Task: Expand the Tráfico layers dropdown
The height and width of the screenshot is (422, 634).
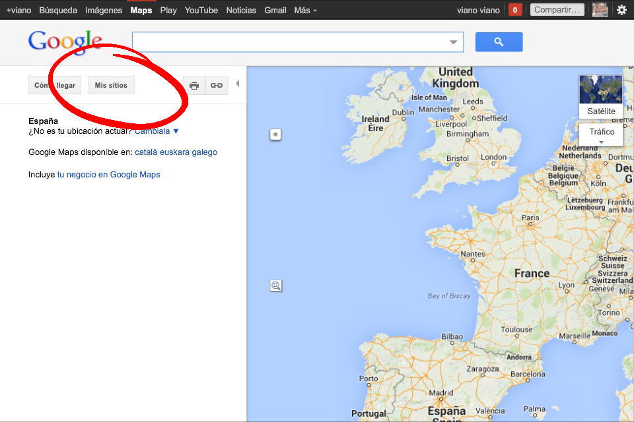Action: coord(601,135)
